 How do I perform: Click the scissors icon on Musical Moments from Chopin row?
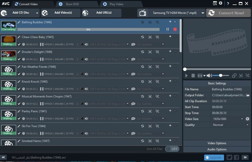(x=150, y=96)
